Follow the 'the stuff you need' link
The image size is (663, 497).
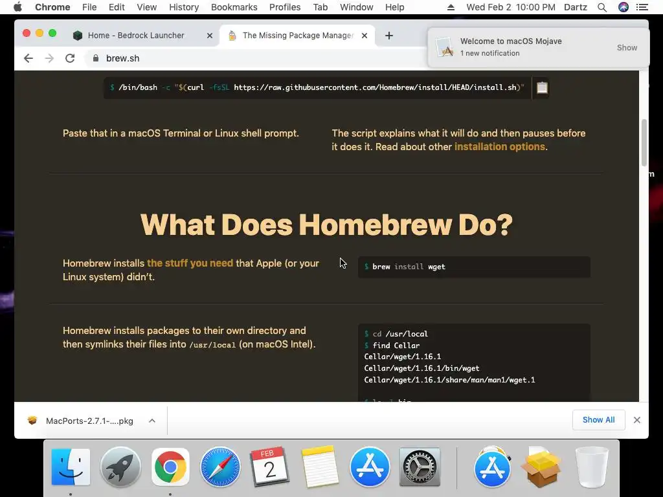tap(190, 263)
